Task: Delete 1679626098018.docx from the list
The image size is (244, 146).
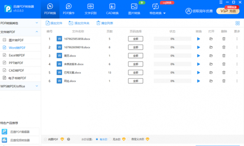Action: 224,47
